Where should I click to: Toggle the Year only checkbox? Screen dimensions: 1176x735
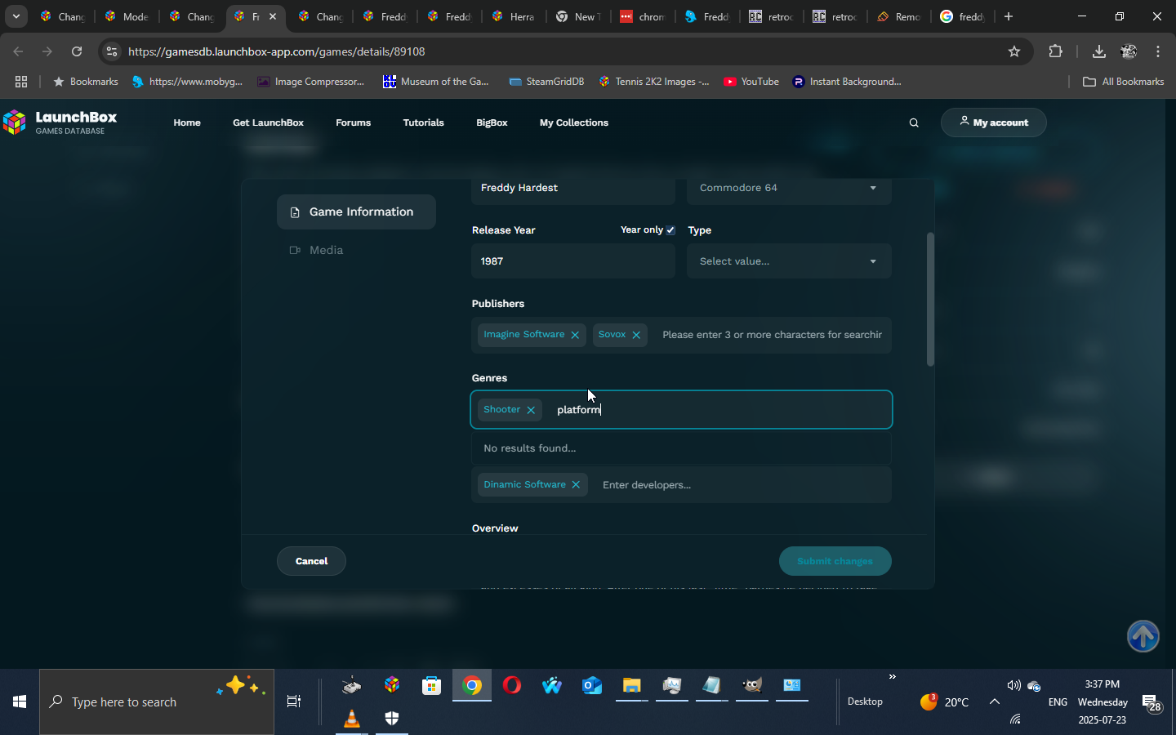(670, 230)
